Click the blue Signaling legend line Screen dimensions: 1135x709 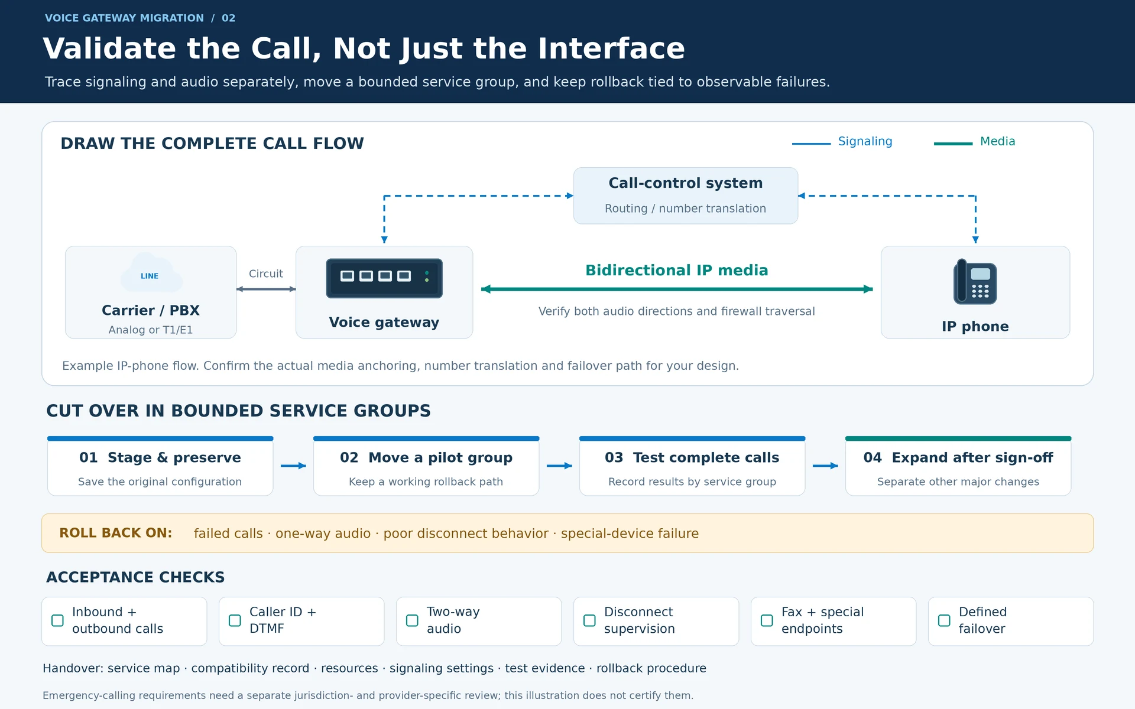tap(811, 144)
